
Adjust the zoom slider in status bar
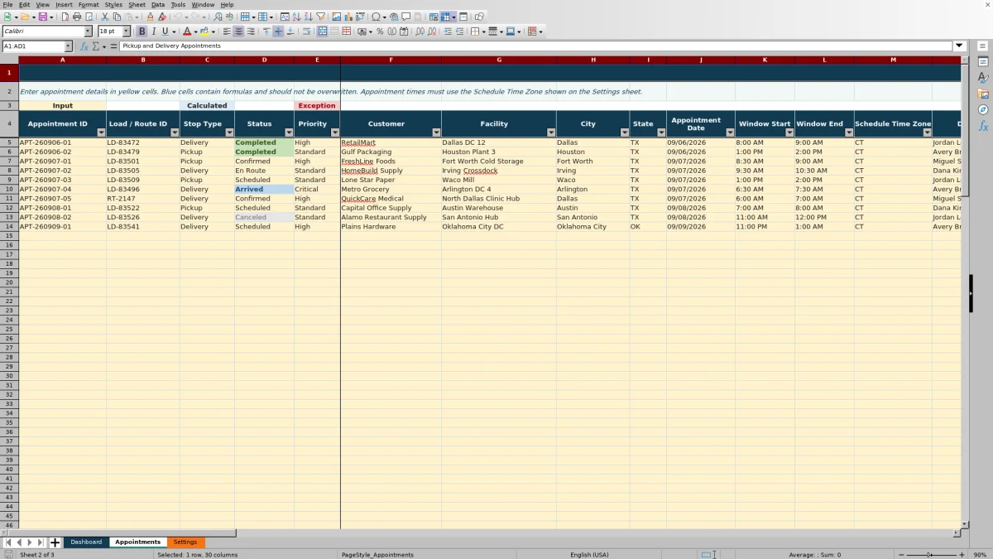(x=929, y=555)
